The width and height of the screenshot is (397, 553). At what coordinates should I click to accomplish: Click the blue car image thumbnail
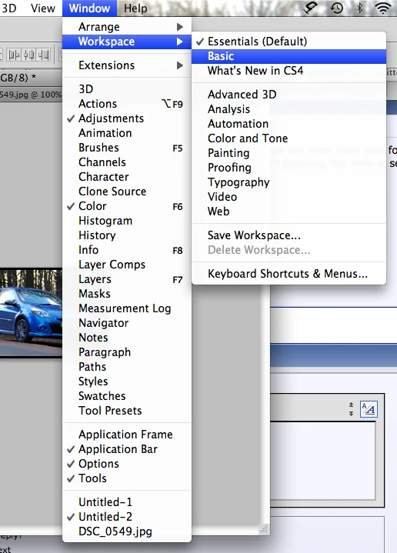[31, 313]
